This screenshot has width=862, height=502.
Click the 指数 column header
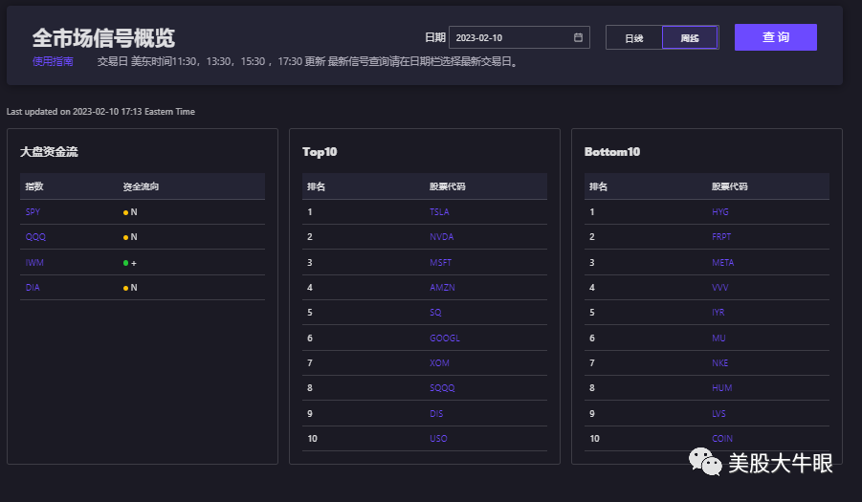[x=34, y=186]
